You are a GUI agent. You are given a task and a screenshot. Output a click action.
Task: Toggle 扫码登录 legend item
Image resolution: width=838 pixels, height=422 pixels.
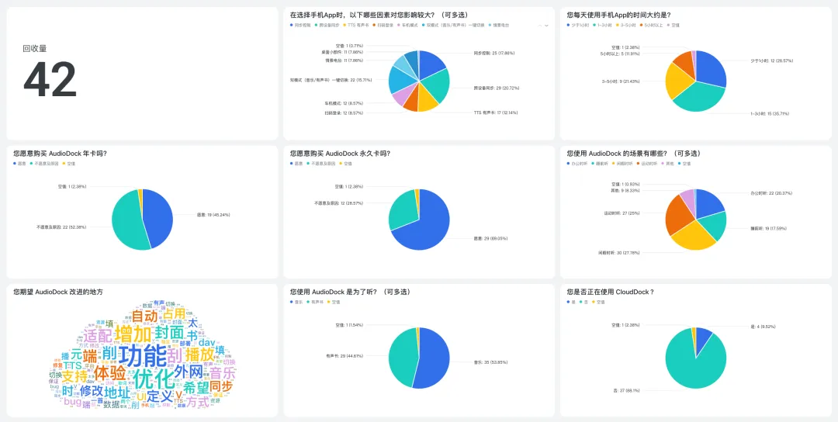(383, 25)
